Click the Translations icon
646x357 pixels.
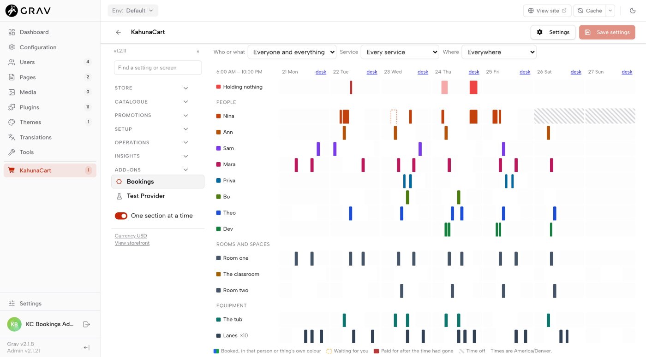[12, 137]
